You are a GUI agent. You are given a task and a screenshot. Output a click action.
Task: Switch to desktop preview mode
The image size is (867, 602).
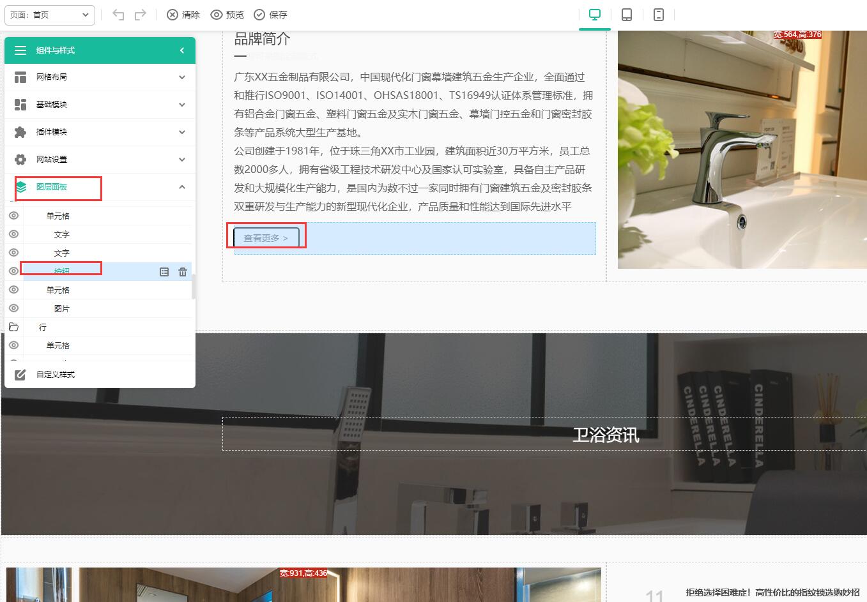pyautogui.click(x=595, y=15)
